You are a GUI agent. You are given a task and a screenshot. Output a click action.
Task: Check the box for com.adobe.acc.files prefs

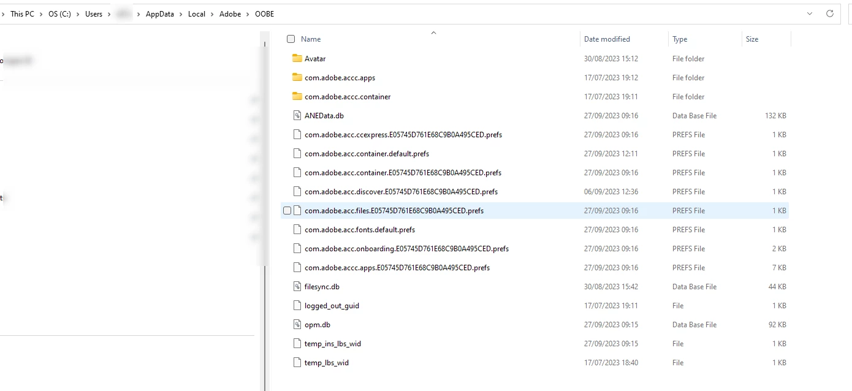(x=287, y=211)
